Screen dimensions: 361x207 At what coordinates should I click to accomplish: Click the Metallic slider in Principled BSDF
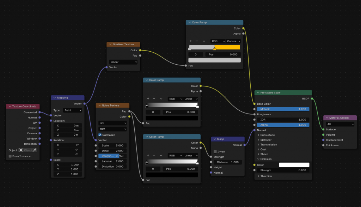point(283,109)
